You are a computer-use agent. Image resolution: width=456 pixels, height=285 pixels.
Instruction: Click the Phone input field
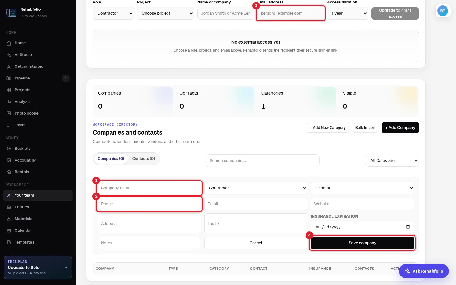coord(149,204)
